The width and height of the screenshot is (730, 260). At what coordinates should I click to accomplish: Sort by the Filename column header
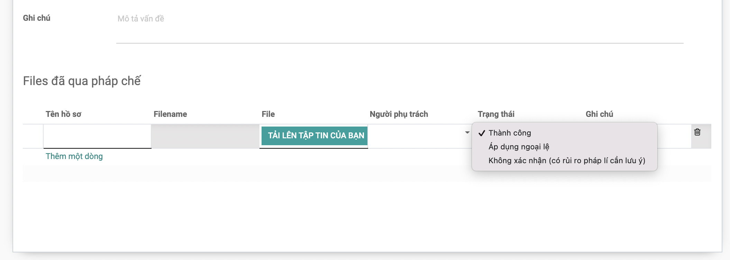pyautogui.click(x=170, y=114)
